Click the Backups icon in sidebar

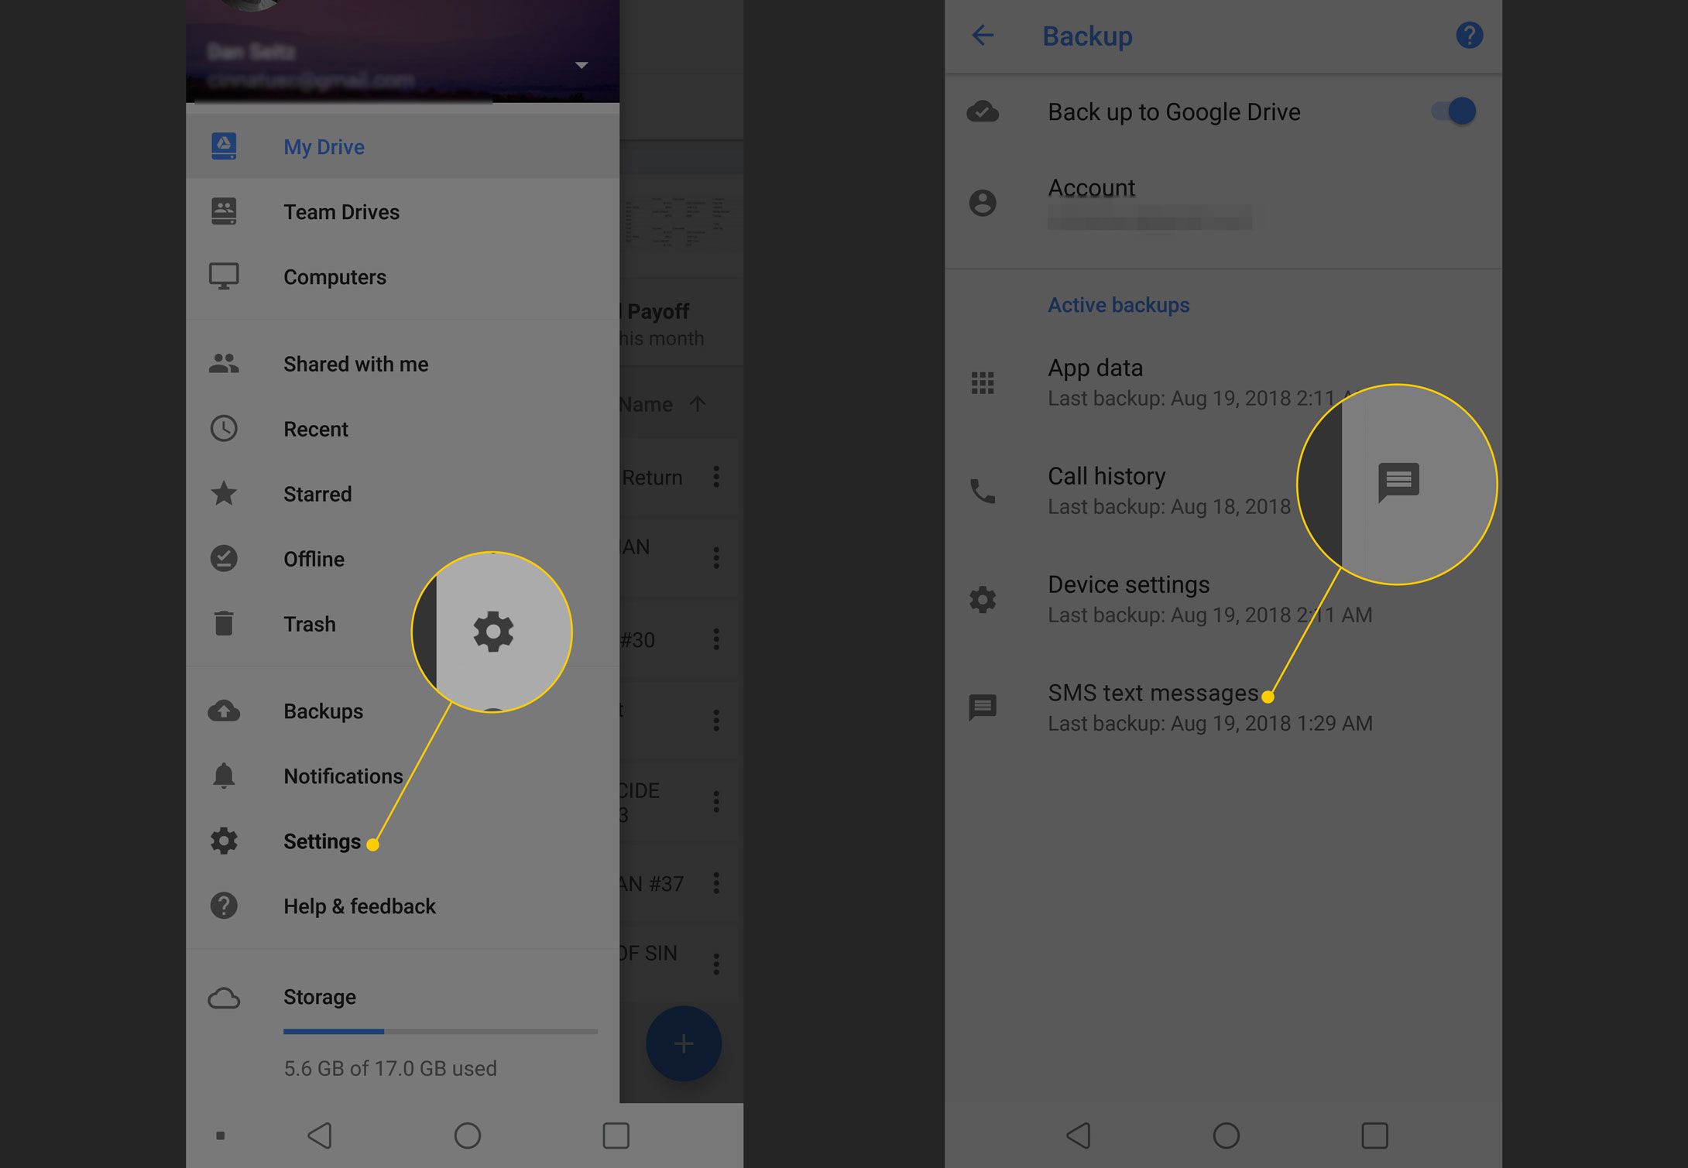click(225, 711)
